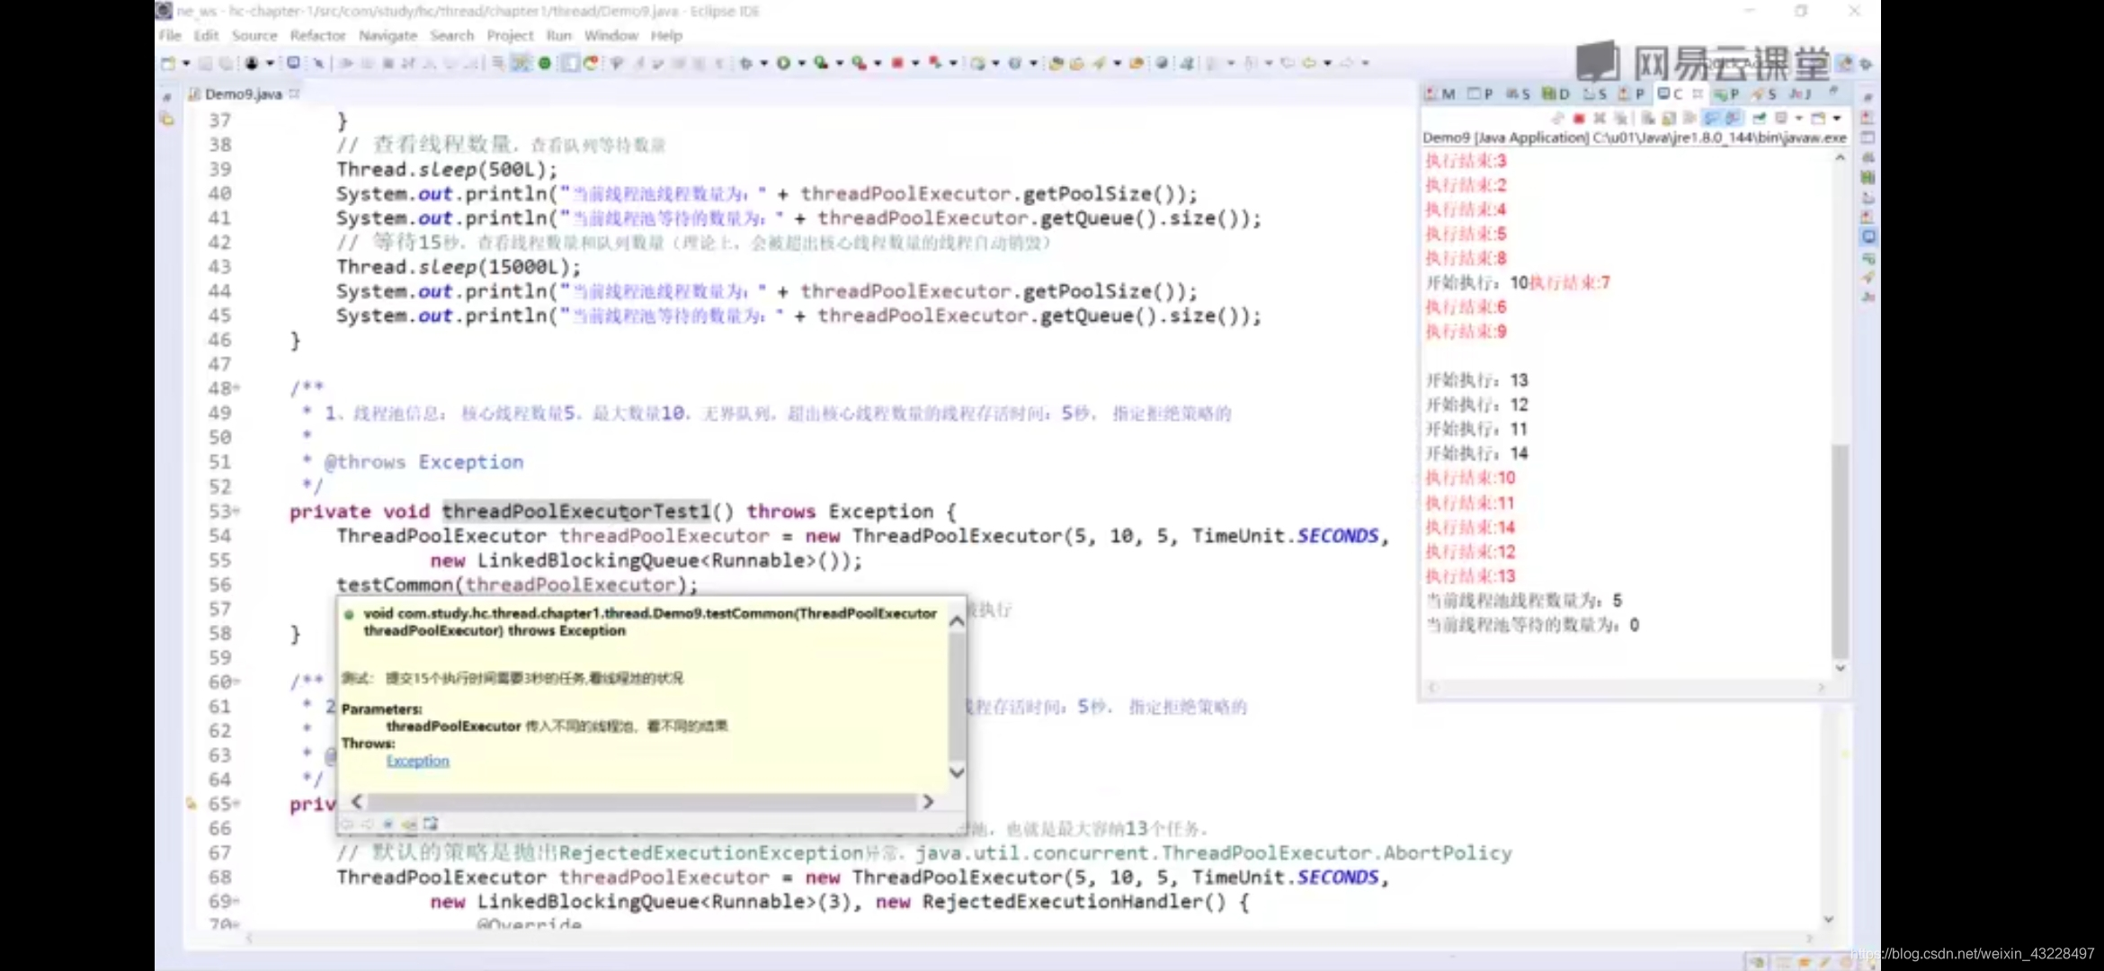Click the Save All toolbar icon
Image resolution: width=2104 pixels, height=971 pixels.
point(227,63)
